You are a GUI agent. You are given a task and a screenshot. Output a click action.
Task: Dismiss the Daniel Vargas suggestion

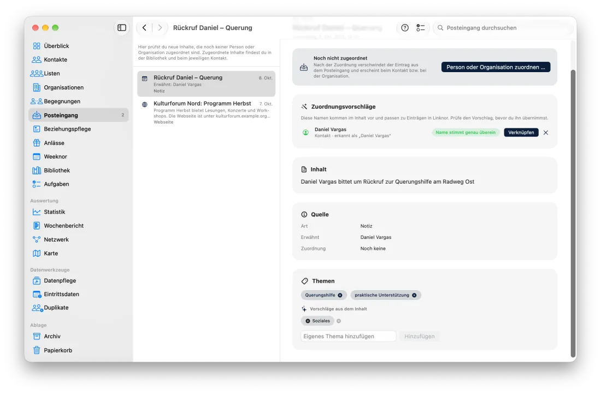[x=546, y=132]
